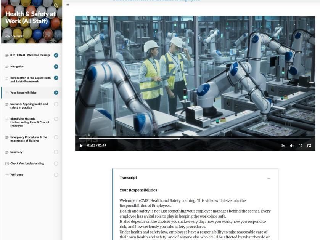320x240 pixels.
Task: Select the Your Responsibilities lesson
Action: point(32,93)
